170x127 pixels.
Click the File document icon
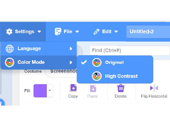[x=58, y=31]
